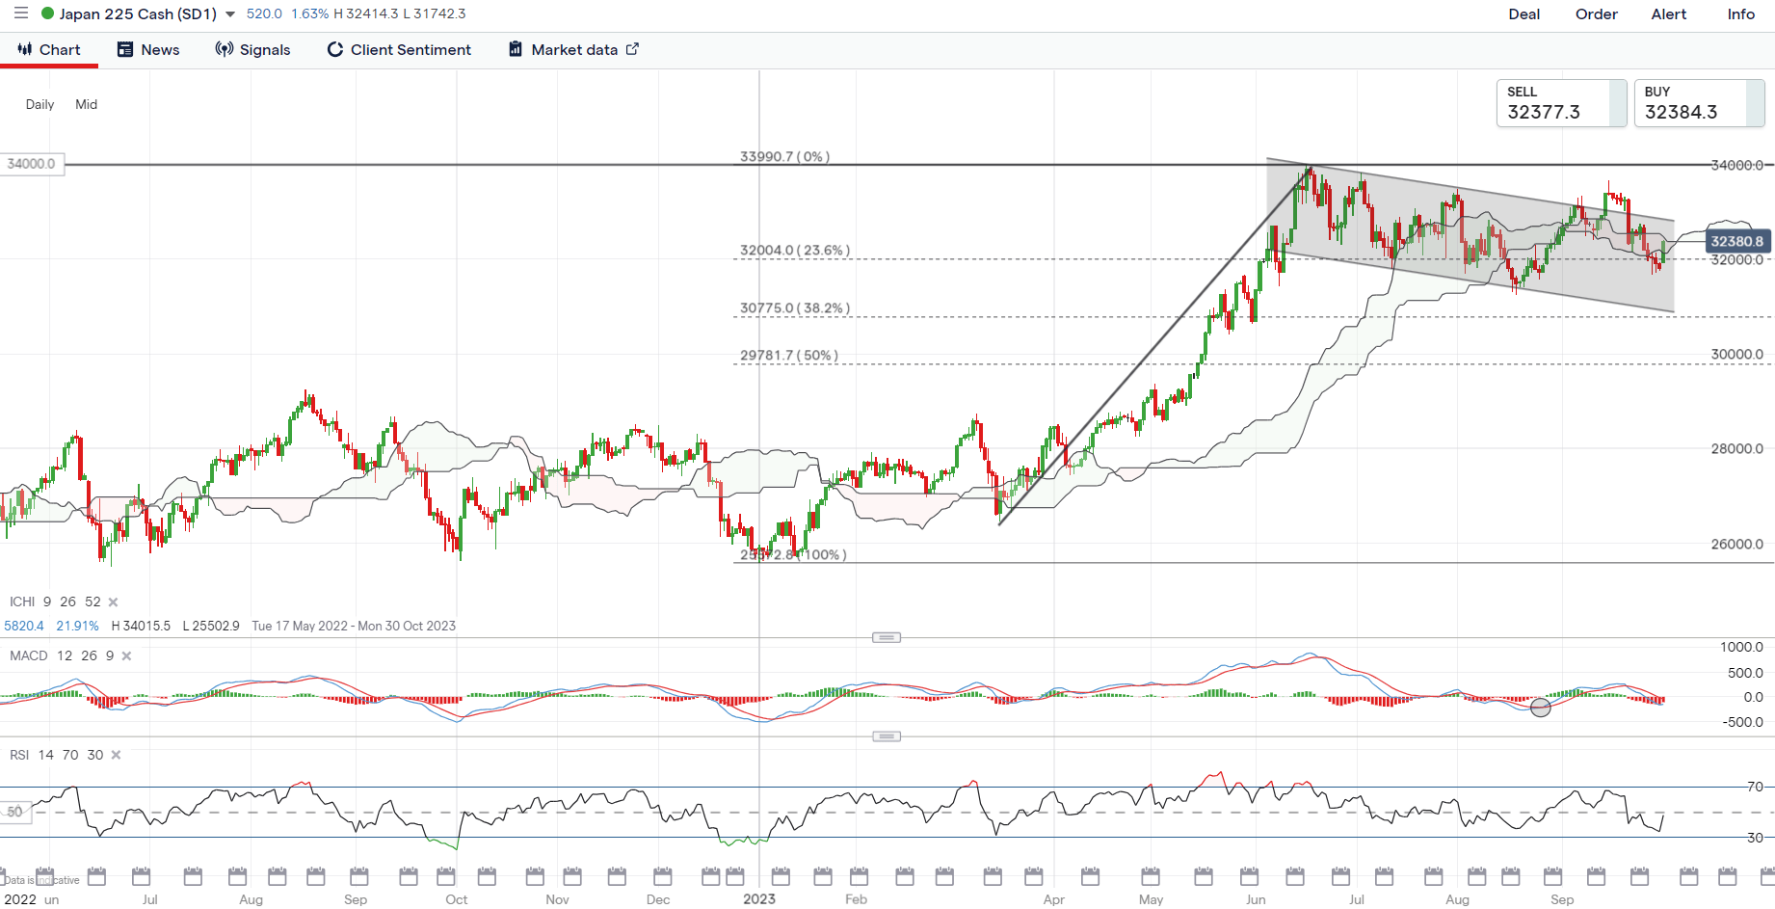1775x909 pixels.
Task: Click the H 34015.5 range high value
Action: (141, 627)
